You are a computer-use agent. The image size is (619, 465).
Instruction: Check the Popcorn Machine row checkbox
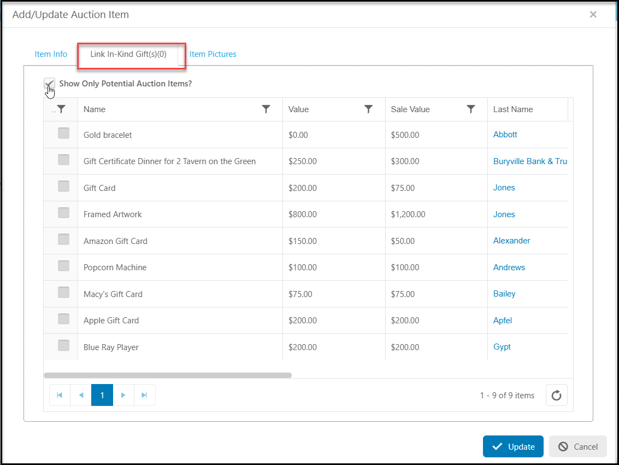(x=63, y=266)
